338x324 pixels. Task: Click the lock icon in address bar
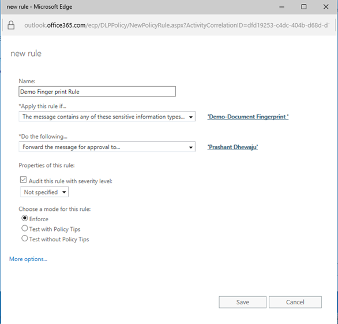point(11,25)
